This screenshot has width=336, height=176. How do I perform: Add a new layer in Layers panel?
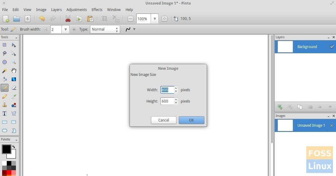280,107
